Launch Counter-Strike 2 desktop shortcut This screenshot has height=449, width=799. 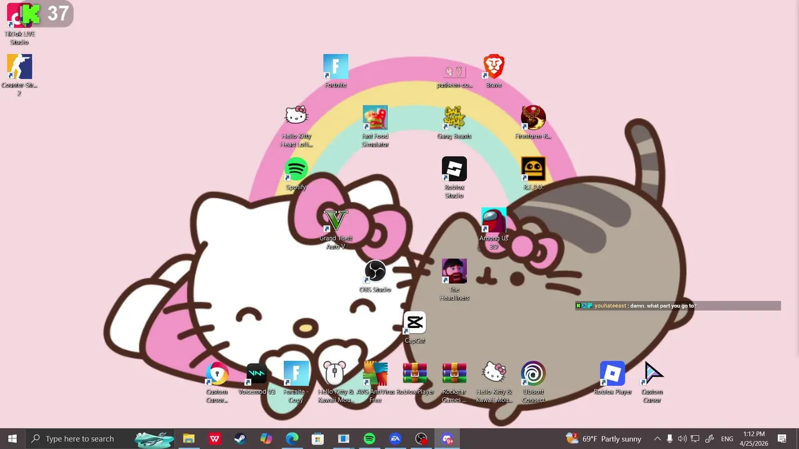(x=19, y=75)
